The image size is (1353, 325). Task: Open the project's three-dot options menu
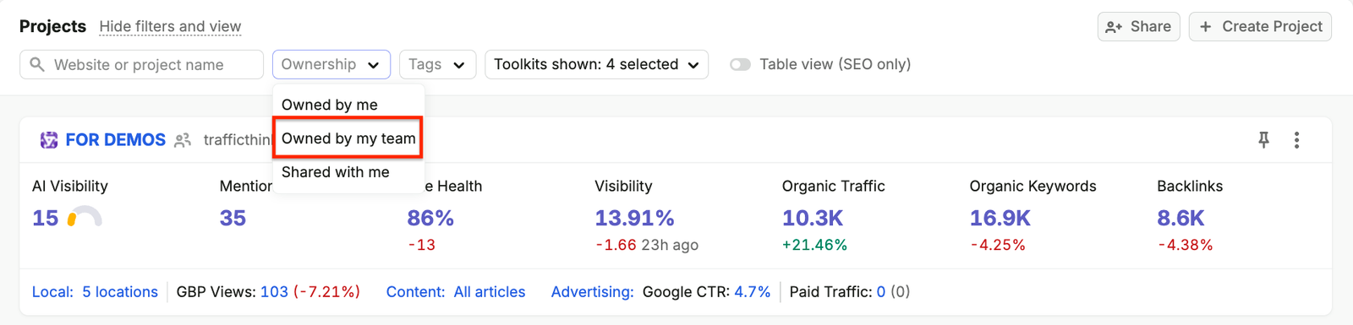(1296, 140)
